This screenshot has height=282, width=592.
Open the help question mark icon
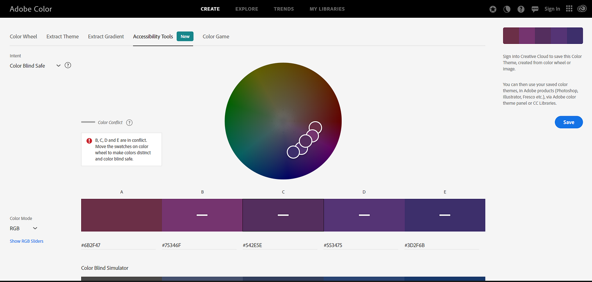point(521,8)
